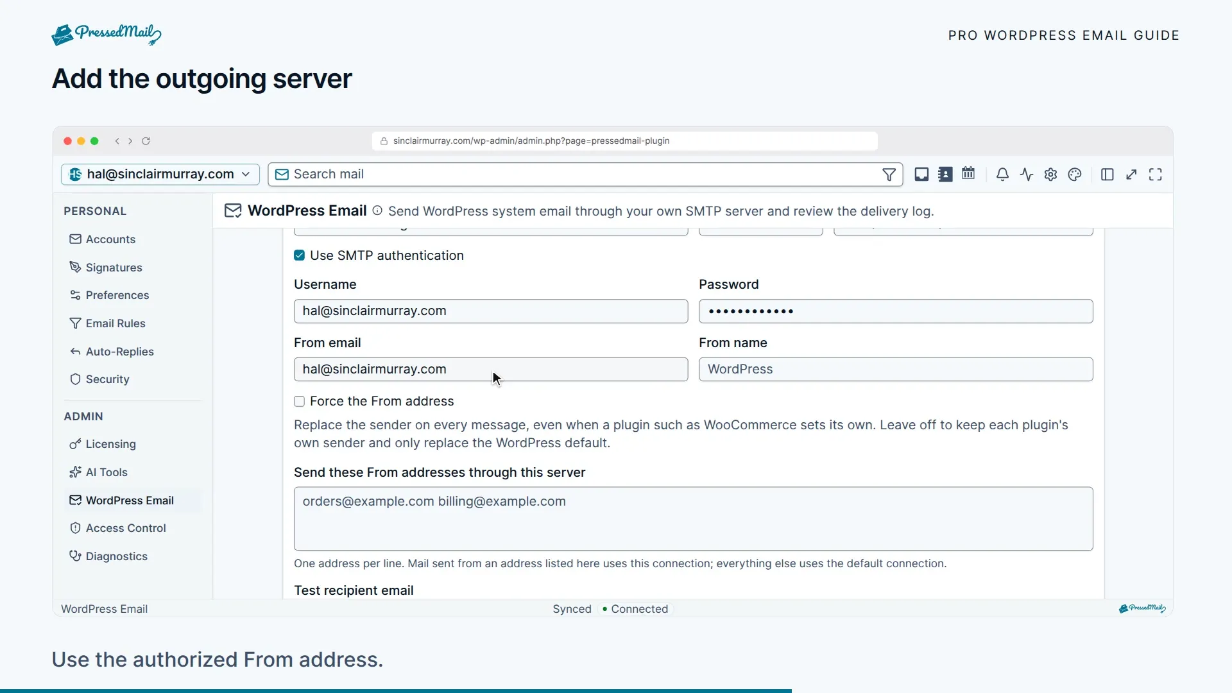Open AI Tools in the sidebar
This screenshot has width=1232, height=693.
[x=133, y=472]
